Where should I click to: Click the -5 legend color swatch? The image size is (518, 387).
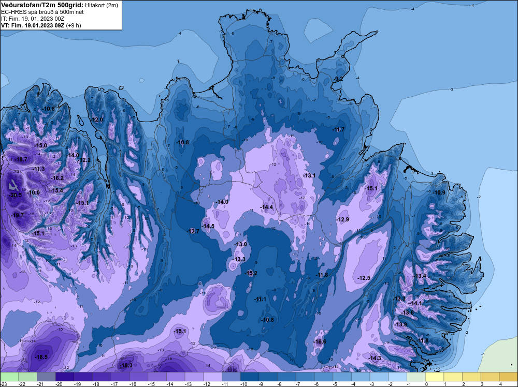[342, 377]
